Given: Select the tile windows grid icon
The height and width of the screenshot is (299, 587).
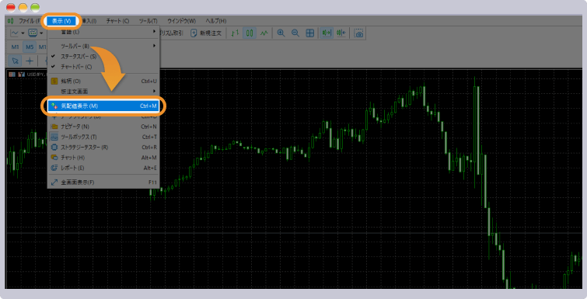Looking at the screenshot, I should click(310, 33).
